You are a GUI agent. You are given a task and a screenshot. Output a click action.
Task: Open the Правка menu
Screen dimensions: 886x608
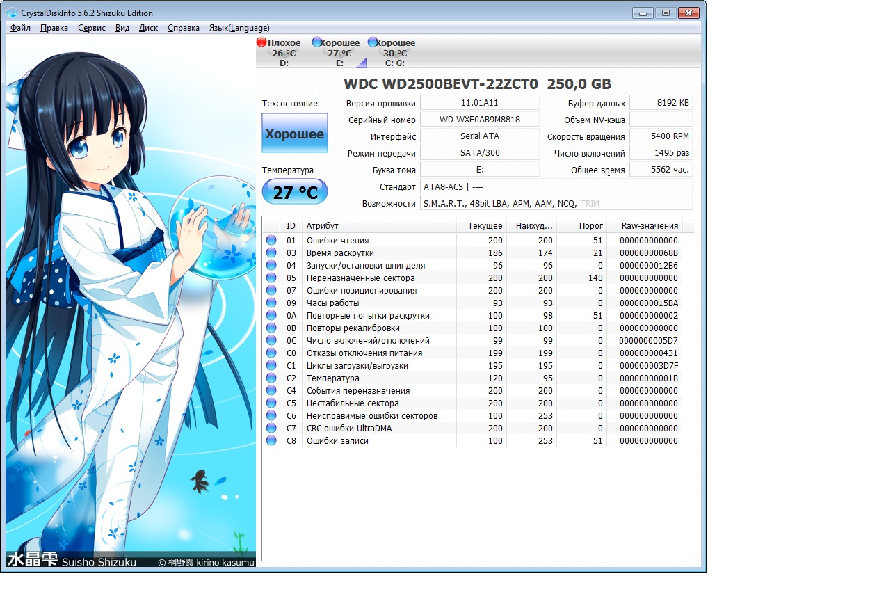[x=54, y=28]
